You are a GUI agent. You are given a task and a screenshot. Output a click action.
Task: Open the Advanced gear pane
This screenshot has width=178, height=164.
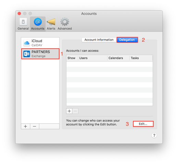point(65,24)
